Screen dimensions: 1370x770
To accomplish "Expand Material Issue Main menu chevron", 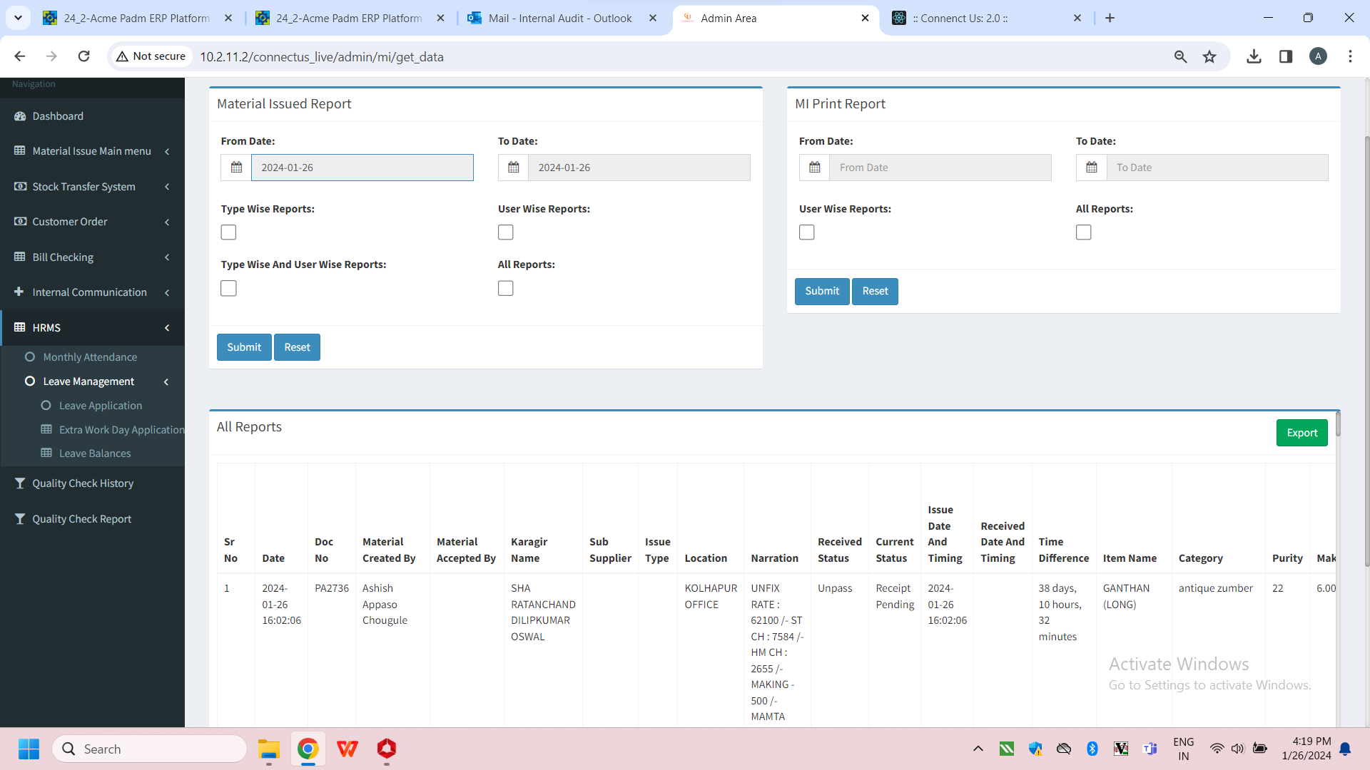I will 167,151.
